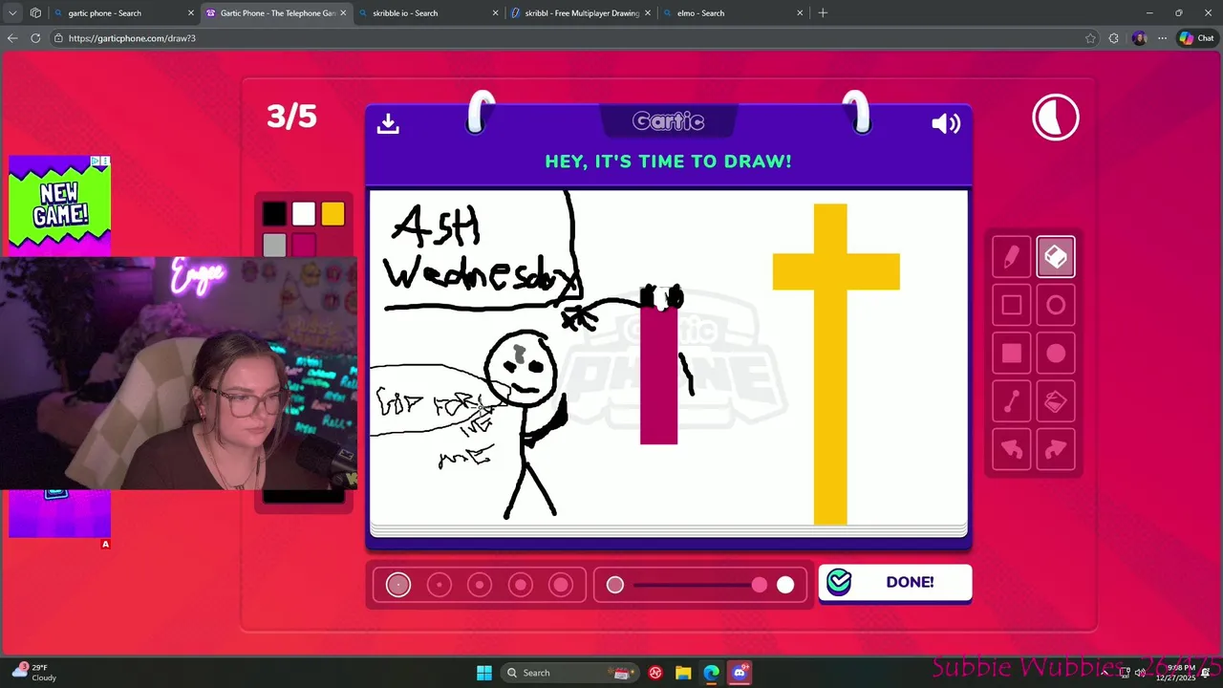
Task: Select the second smallest brush size
Action: click(x=440, y=585)
